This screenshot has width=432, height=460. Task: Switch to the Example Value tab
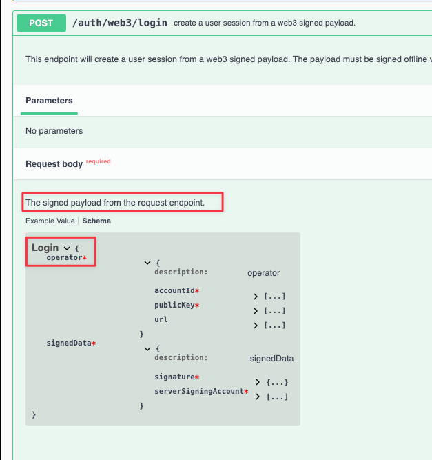pos(50,221)
